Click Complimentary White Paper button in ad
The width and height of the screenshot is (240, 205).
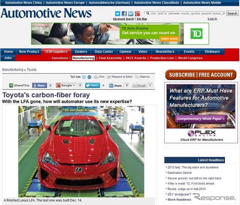click(x=201, y=119)
